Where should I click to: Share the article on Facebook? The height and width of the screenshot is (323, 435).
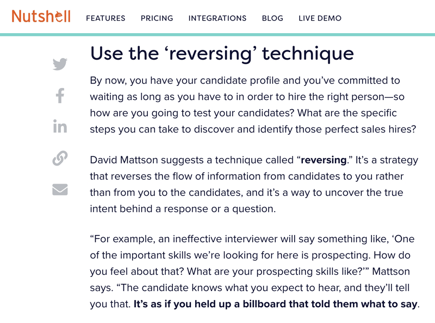60,96
